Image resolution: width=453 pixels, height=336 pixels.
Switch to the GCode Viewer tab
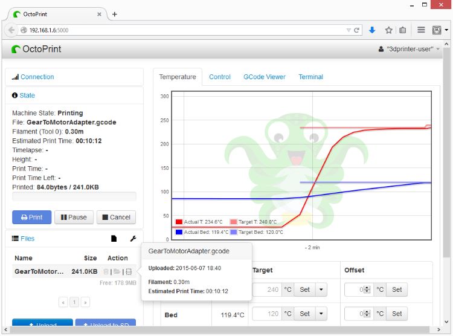coord(264,77)
